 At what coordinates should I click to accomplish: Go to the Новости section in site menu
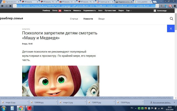(x=88, y=19)
